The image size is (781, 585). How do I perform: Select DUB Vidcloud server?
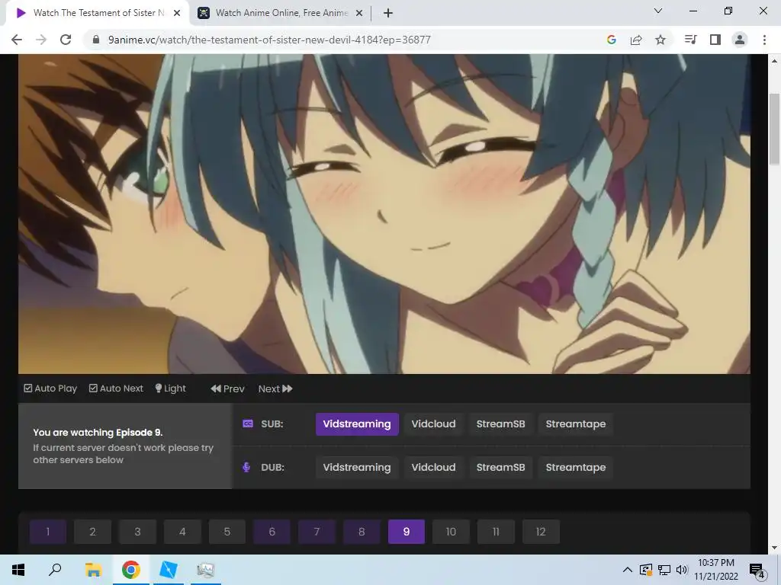[x=433, y=468]
